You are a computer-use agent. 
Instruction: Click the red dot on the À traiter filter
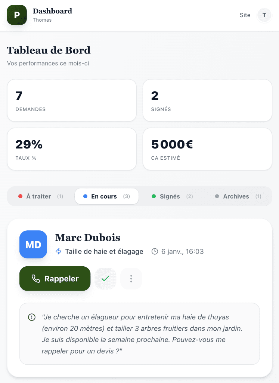[20, 196]
